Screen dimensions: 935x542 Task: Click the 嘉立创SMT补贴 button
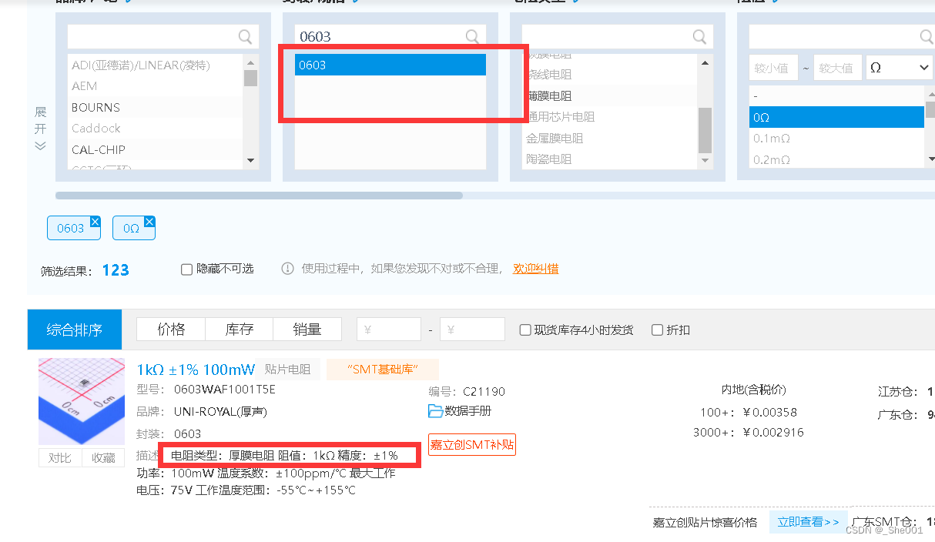tap(471, 444)
